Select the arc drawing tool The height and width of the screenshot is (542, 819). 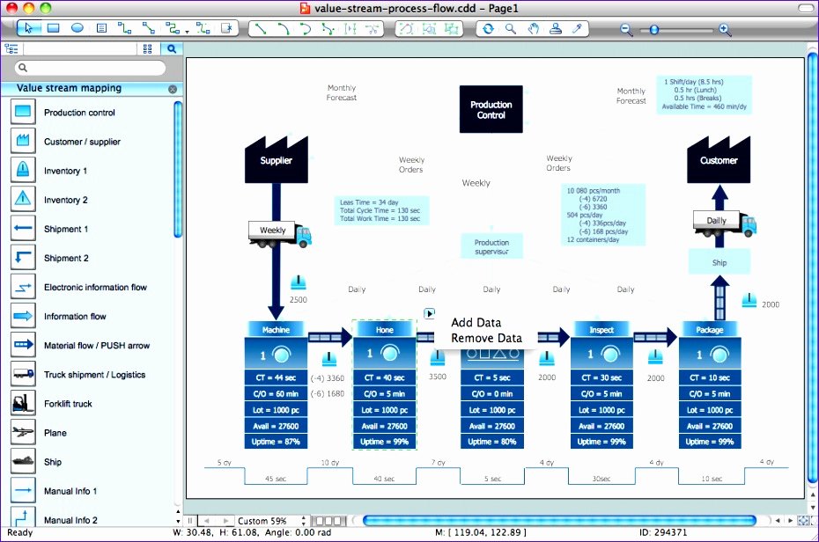(x=283, y=29)
